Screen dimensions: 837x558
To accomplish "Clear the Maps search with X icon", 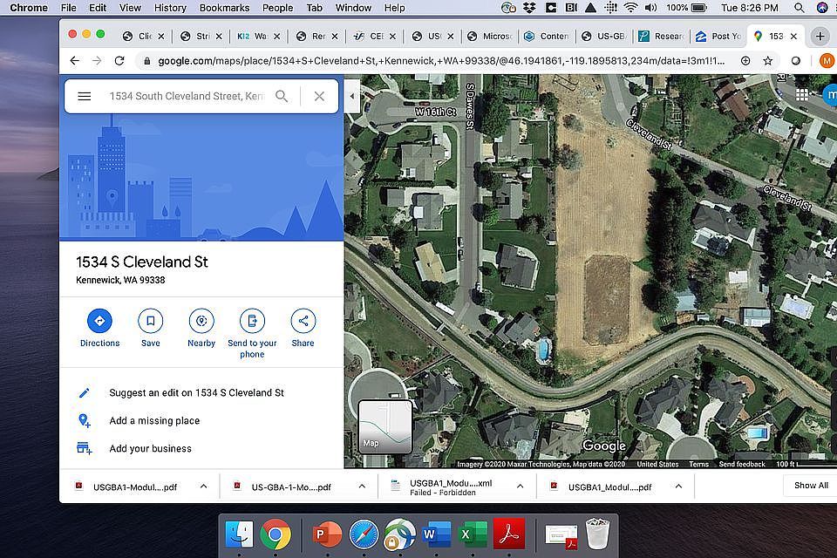I will coord(319,96).
